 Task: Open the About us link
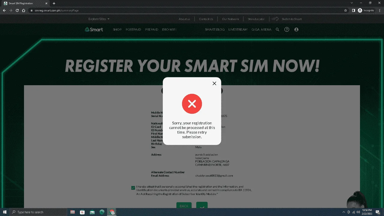click(184, 19)
